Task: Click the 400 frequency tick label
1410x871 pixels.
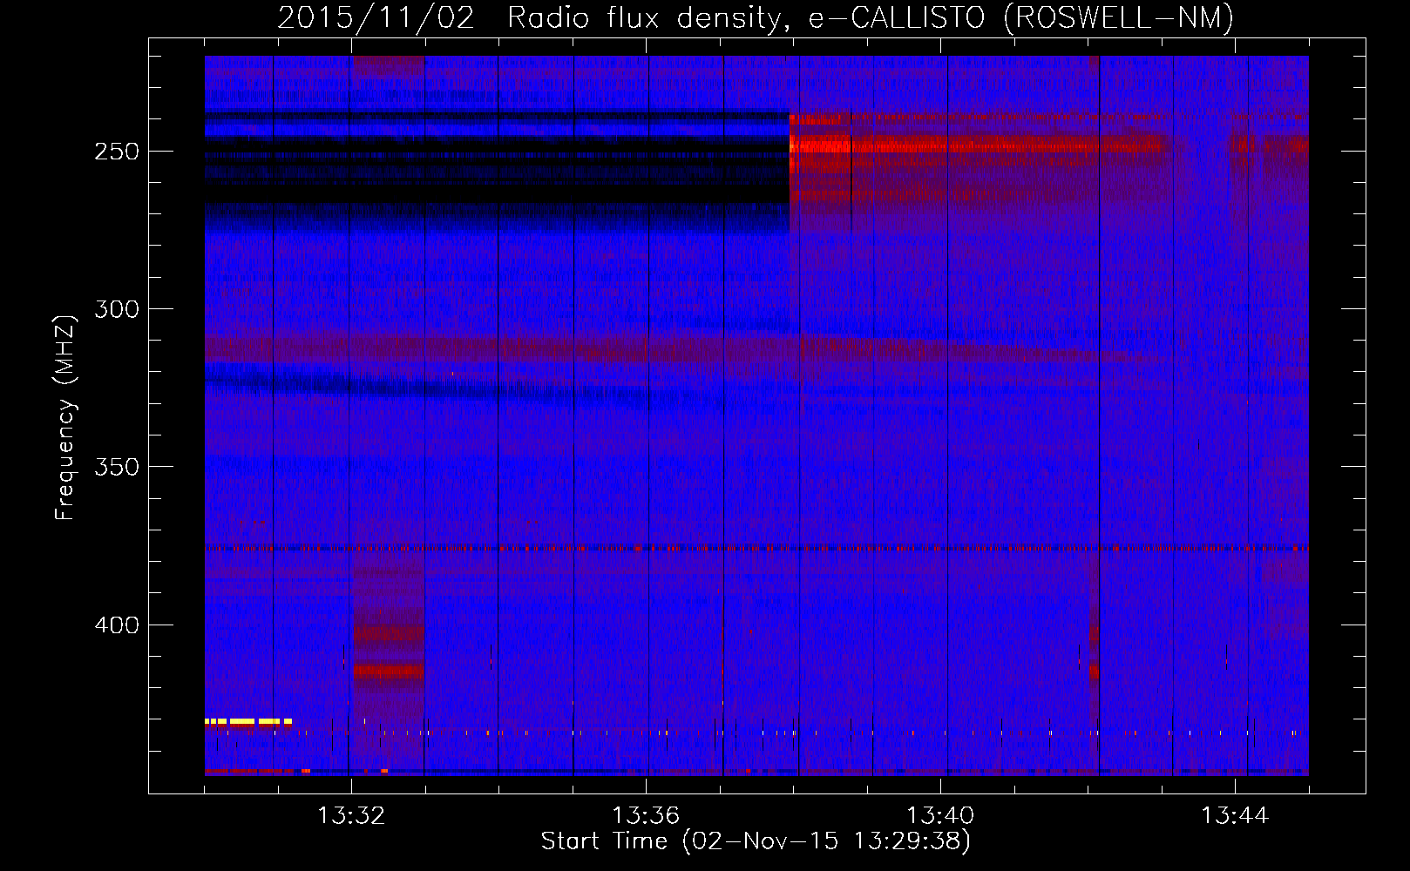Action: coord(117,625)
